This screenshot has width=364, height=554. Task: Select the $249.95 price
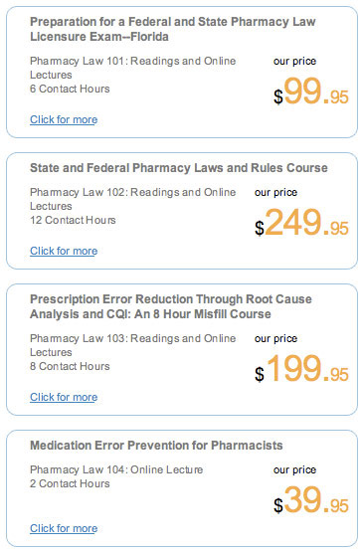point(301,224)
